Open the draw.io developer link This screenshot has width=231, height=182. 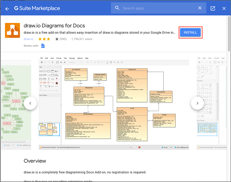pos(28,39)
